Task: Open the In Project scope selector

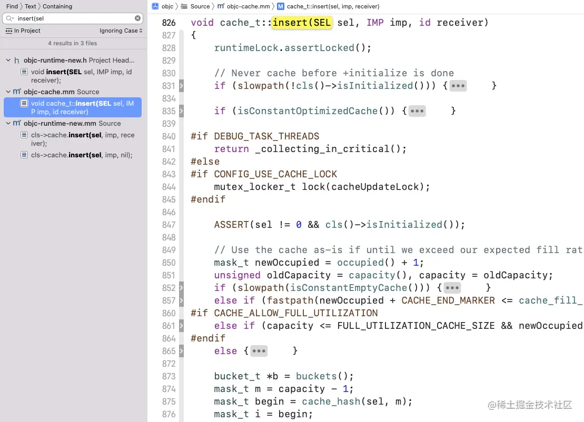Action: tap(23, 31)
